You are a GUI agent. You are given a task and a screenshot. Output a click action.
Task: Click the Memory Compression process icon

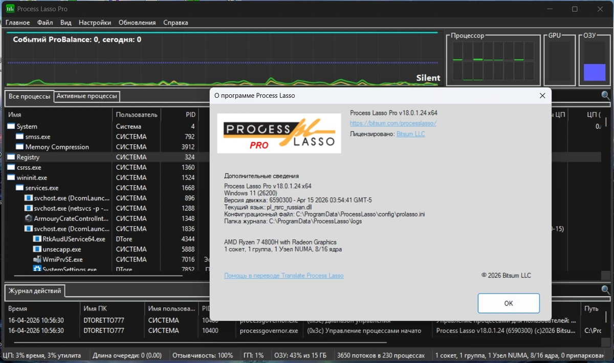click(20, 147)
